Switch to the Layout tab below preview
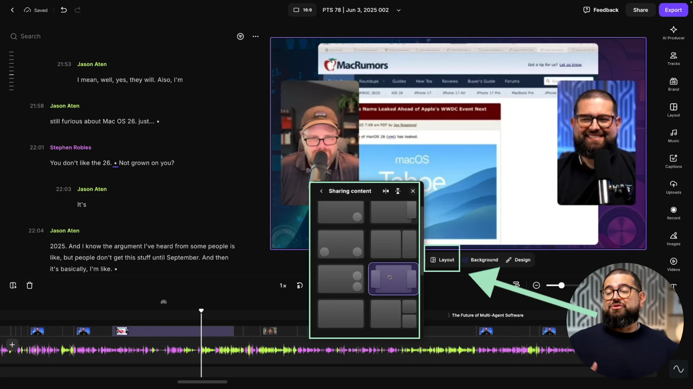 (442, 260)
